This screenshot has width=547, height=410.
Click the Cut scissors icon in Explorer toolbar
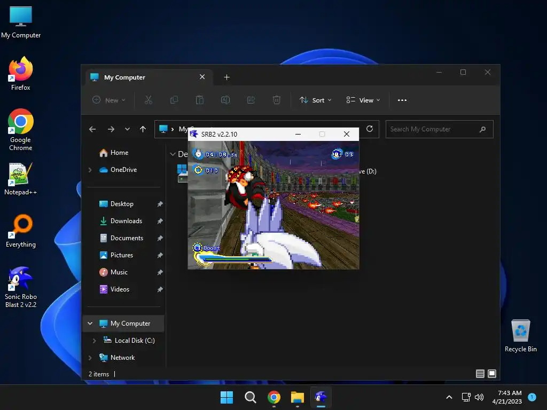149,100
